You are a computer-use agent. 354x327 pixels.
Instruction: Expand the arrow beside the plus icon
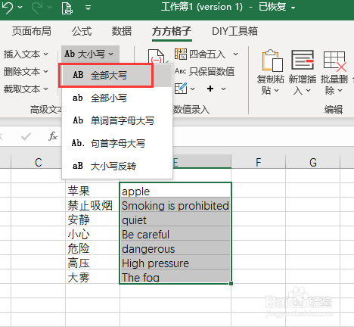223,89
